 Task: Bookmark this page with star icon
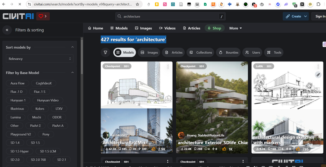tap(137, 4)
